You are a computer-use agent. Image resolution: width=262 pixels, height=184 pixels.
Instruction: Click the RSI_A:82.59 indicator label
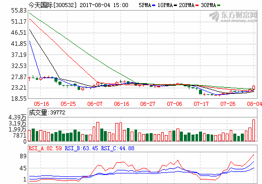coord(45,149)
